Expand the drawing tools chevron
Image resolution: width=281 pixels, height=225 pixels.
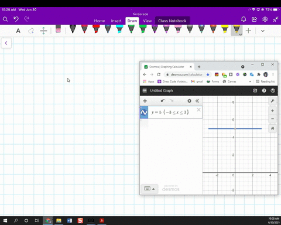pyautogui.click(x=263, y=31)
